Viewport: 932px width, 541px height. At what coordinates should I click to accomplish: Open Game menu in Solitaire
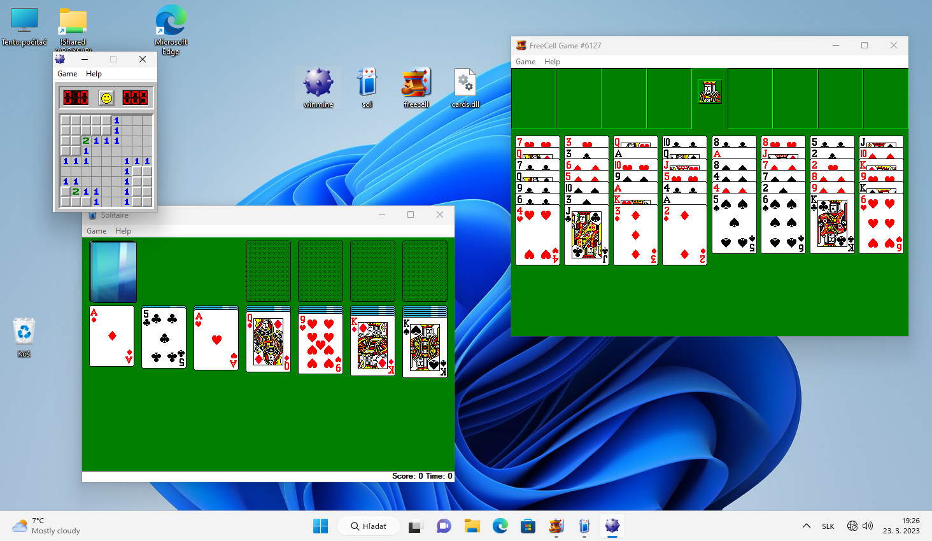click(x=96, y=231)
